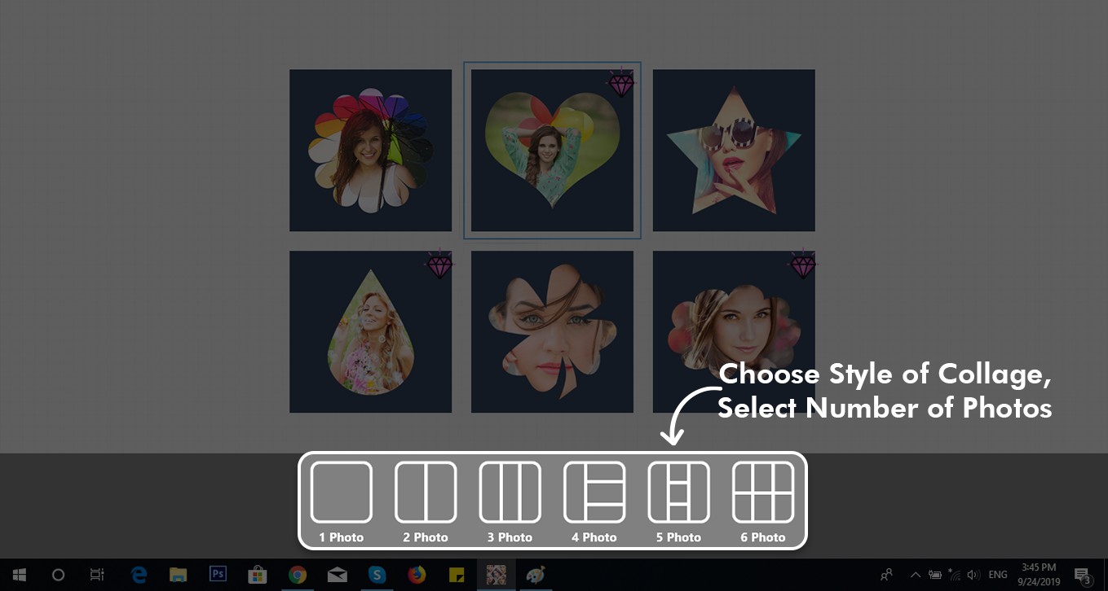1108x591 pixels.
Task: Launch Microsoft Edge from the taskbar
Action: click(139, 575)
